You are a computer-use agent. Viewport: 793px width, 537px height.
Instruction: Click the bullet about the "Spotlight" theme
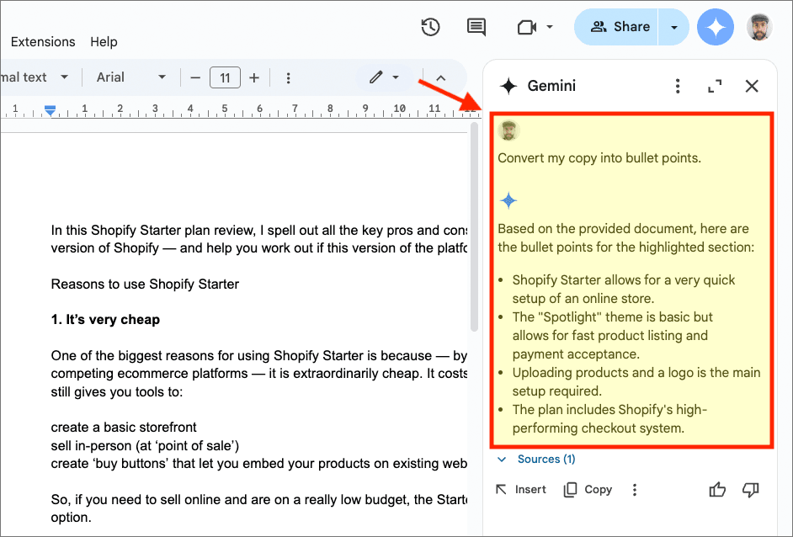tap(613, 335)
